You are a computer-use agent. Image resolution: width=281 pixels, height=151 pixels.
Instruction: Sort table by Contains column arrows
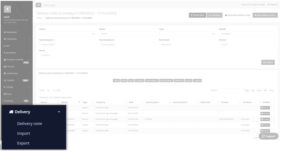pyautogui.click(x=259, y=102)
